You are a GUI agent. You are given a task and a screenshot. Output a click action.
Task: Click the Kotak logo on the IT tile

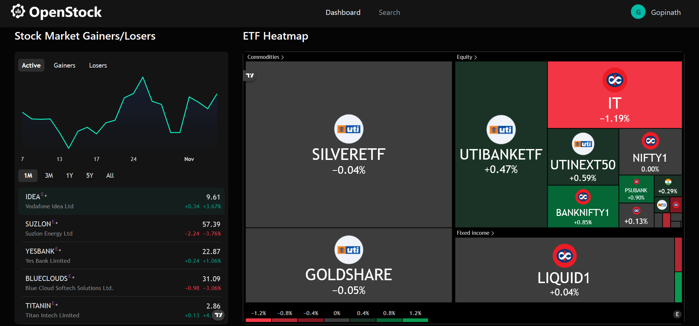(x=615, y=80)
